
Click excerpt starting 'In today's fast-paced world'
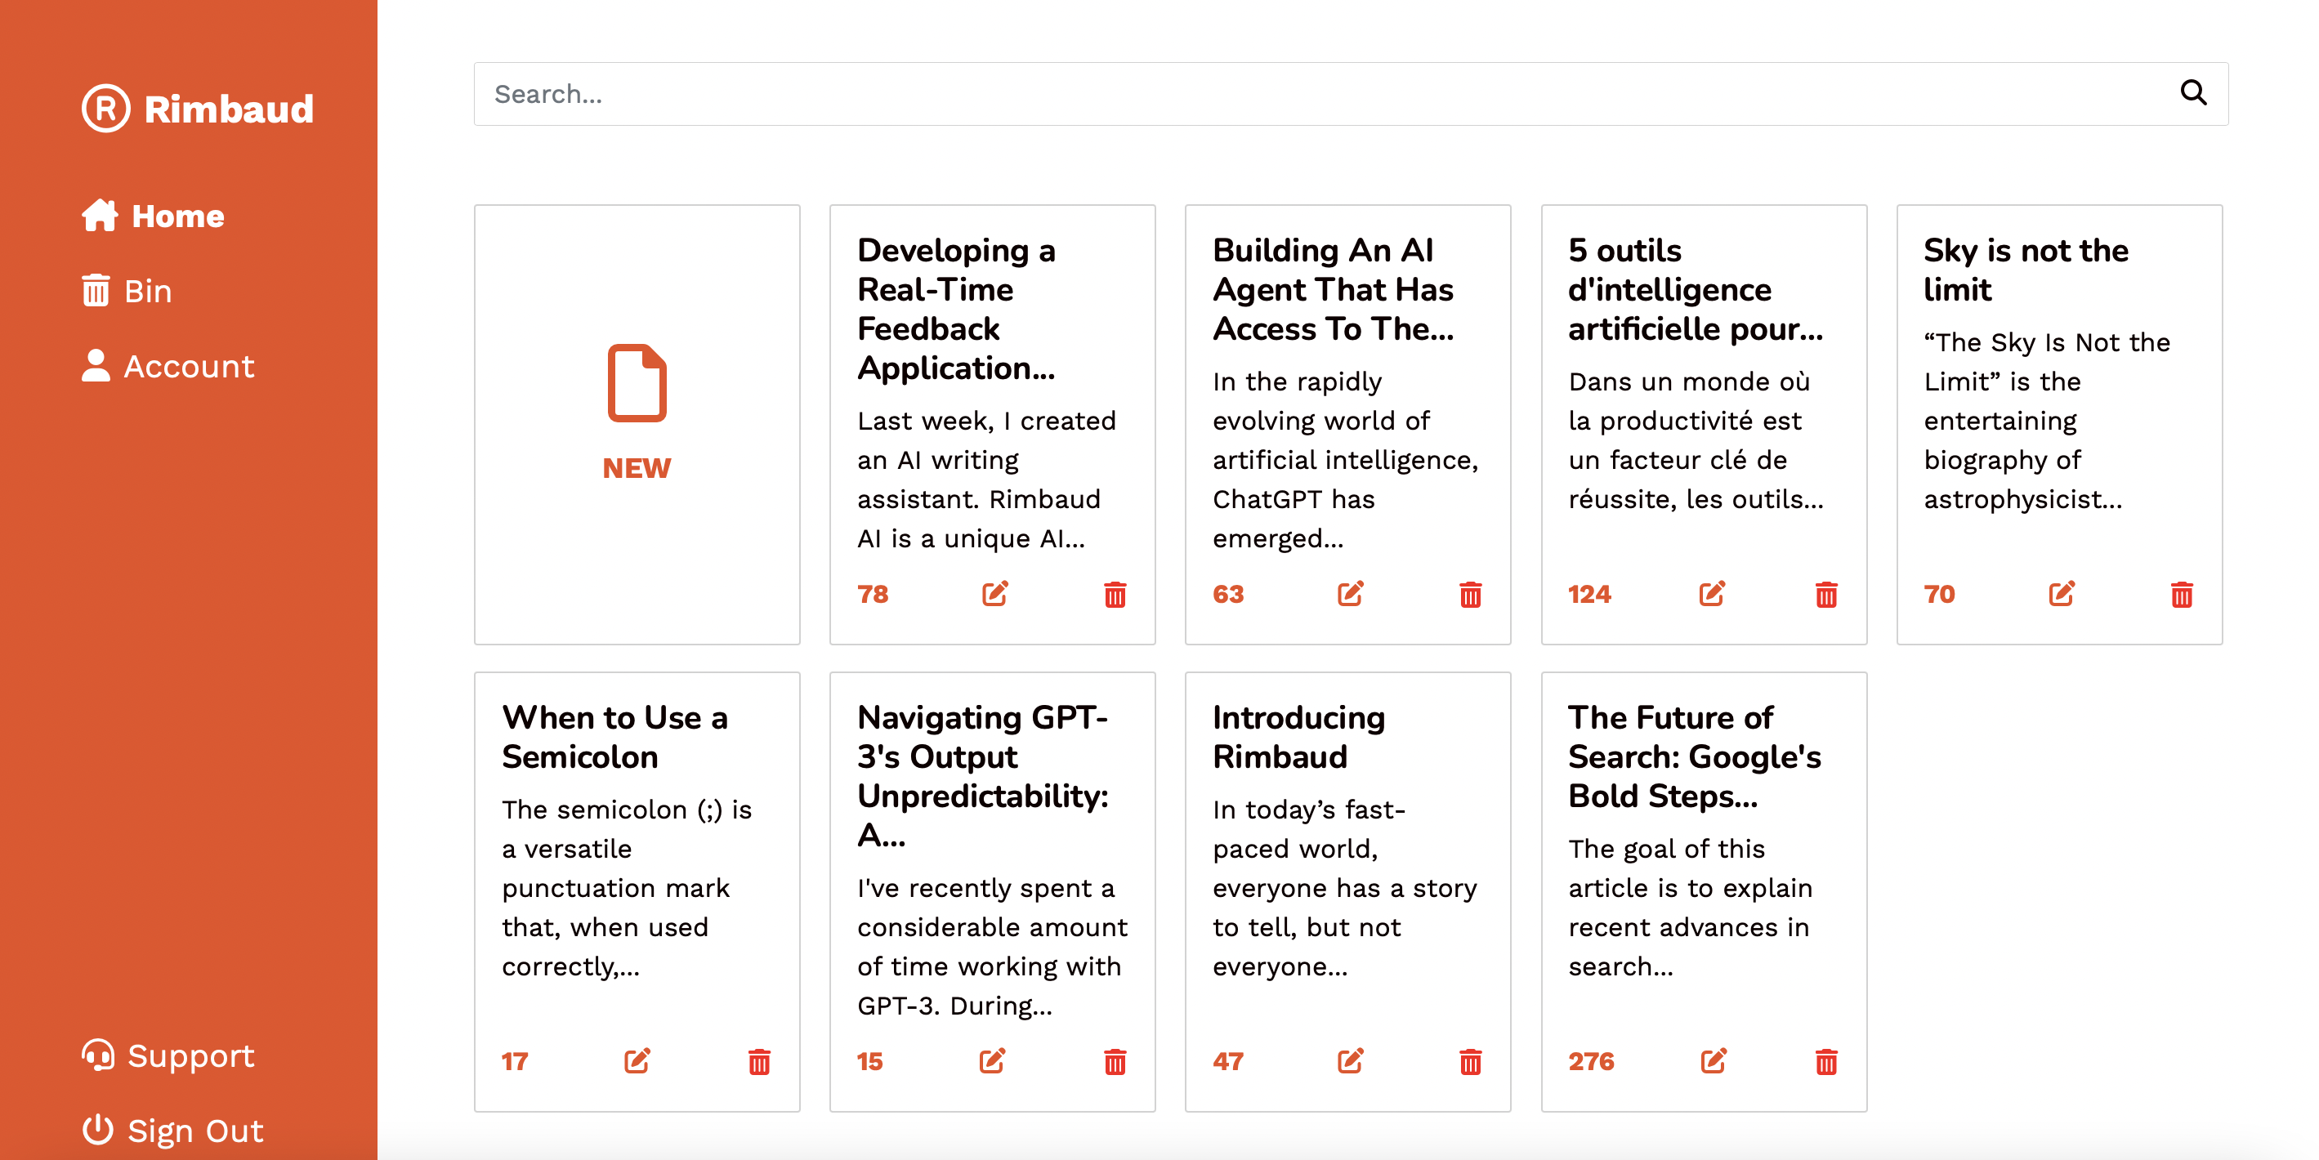coord(1344,887)
